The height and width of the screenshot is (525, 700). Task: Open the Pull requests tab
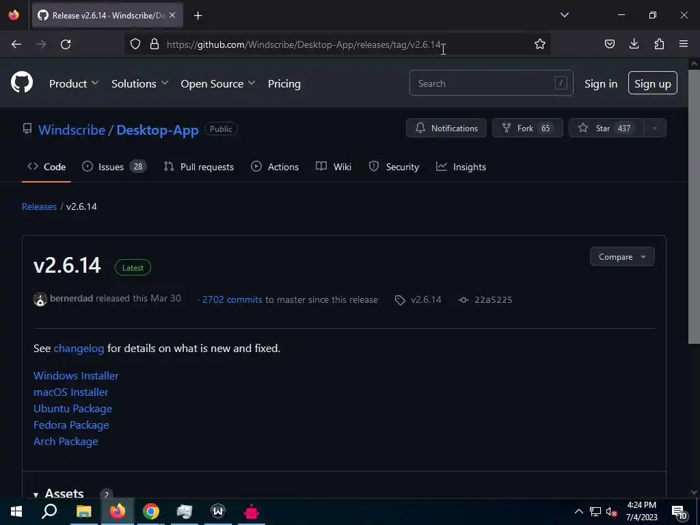199,167
